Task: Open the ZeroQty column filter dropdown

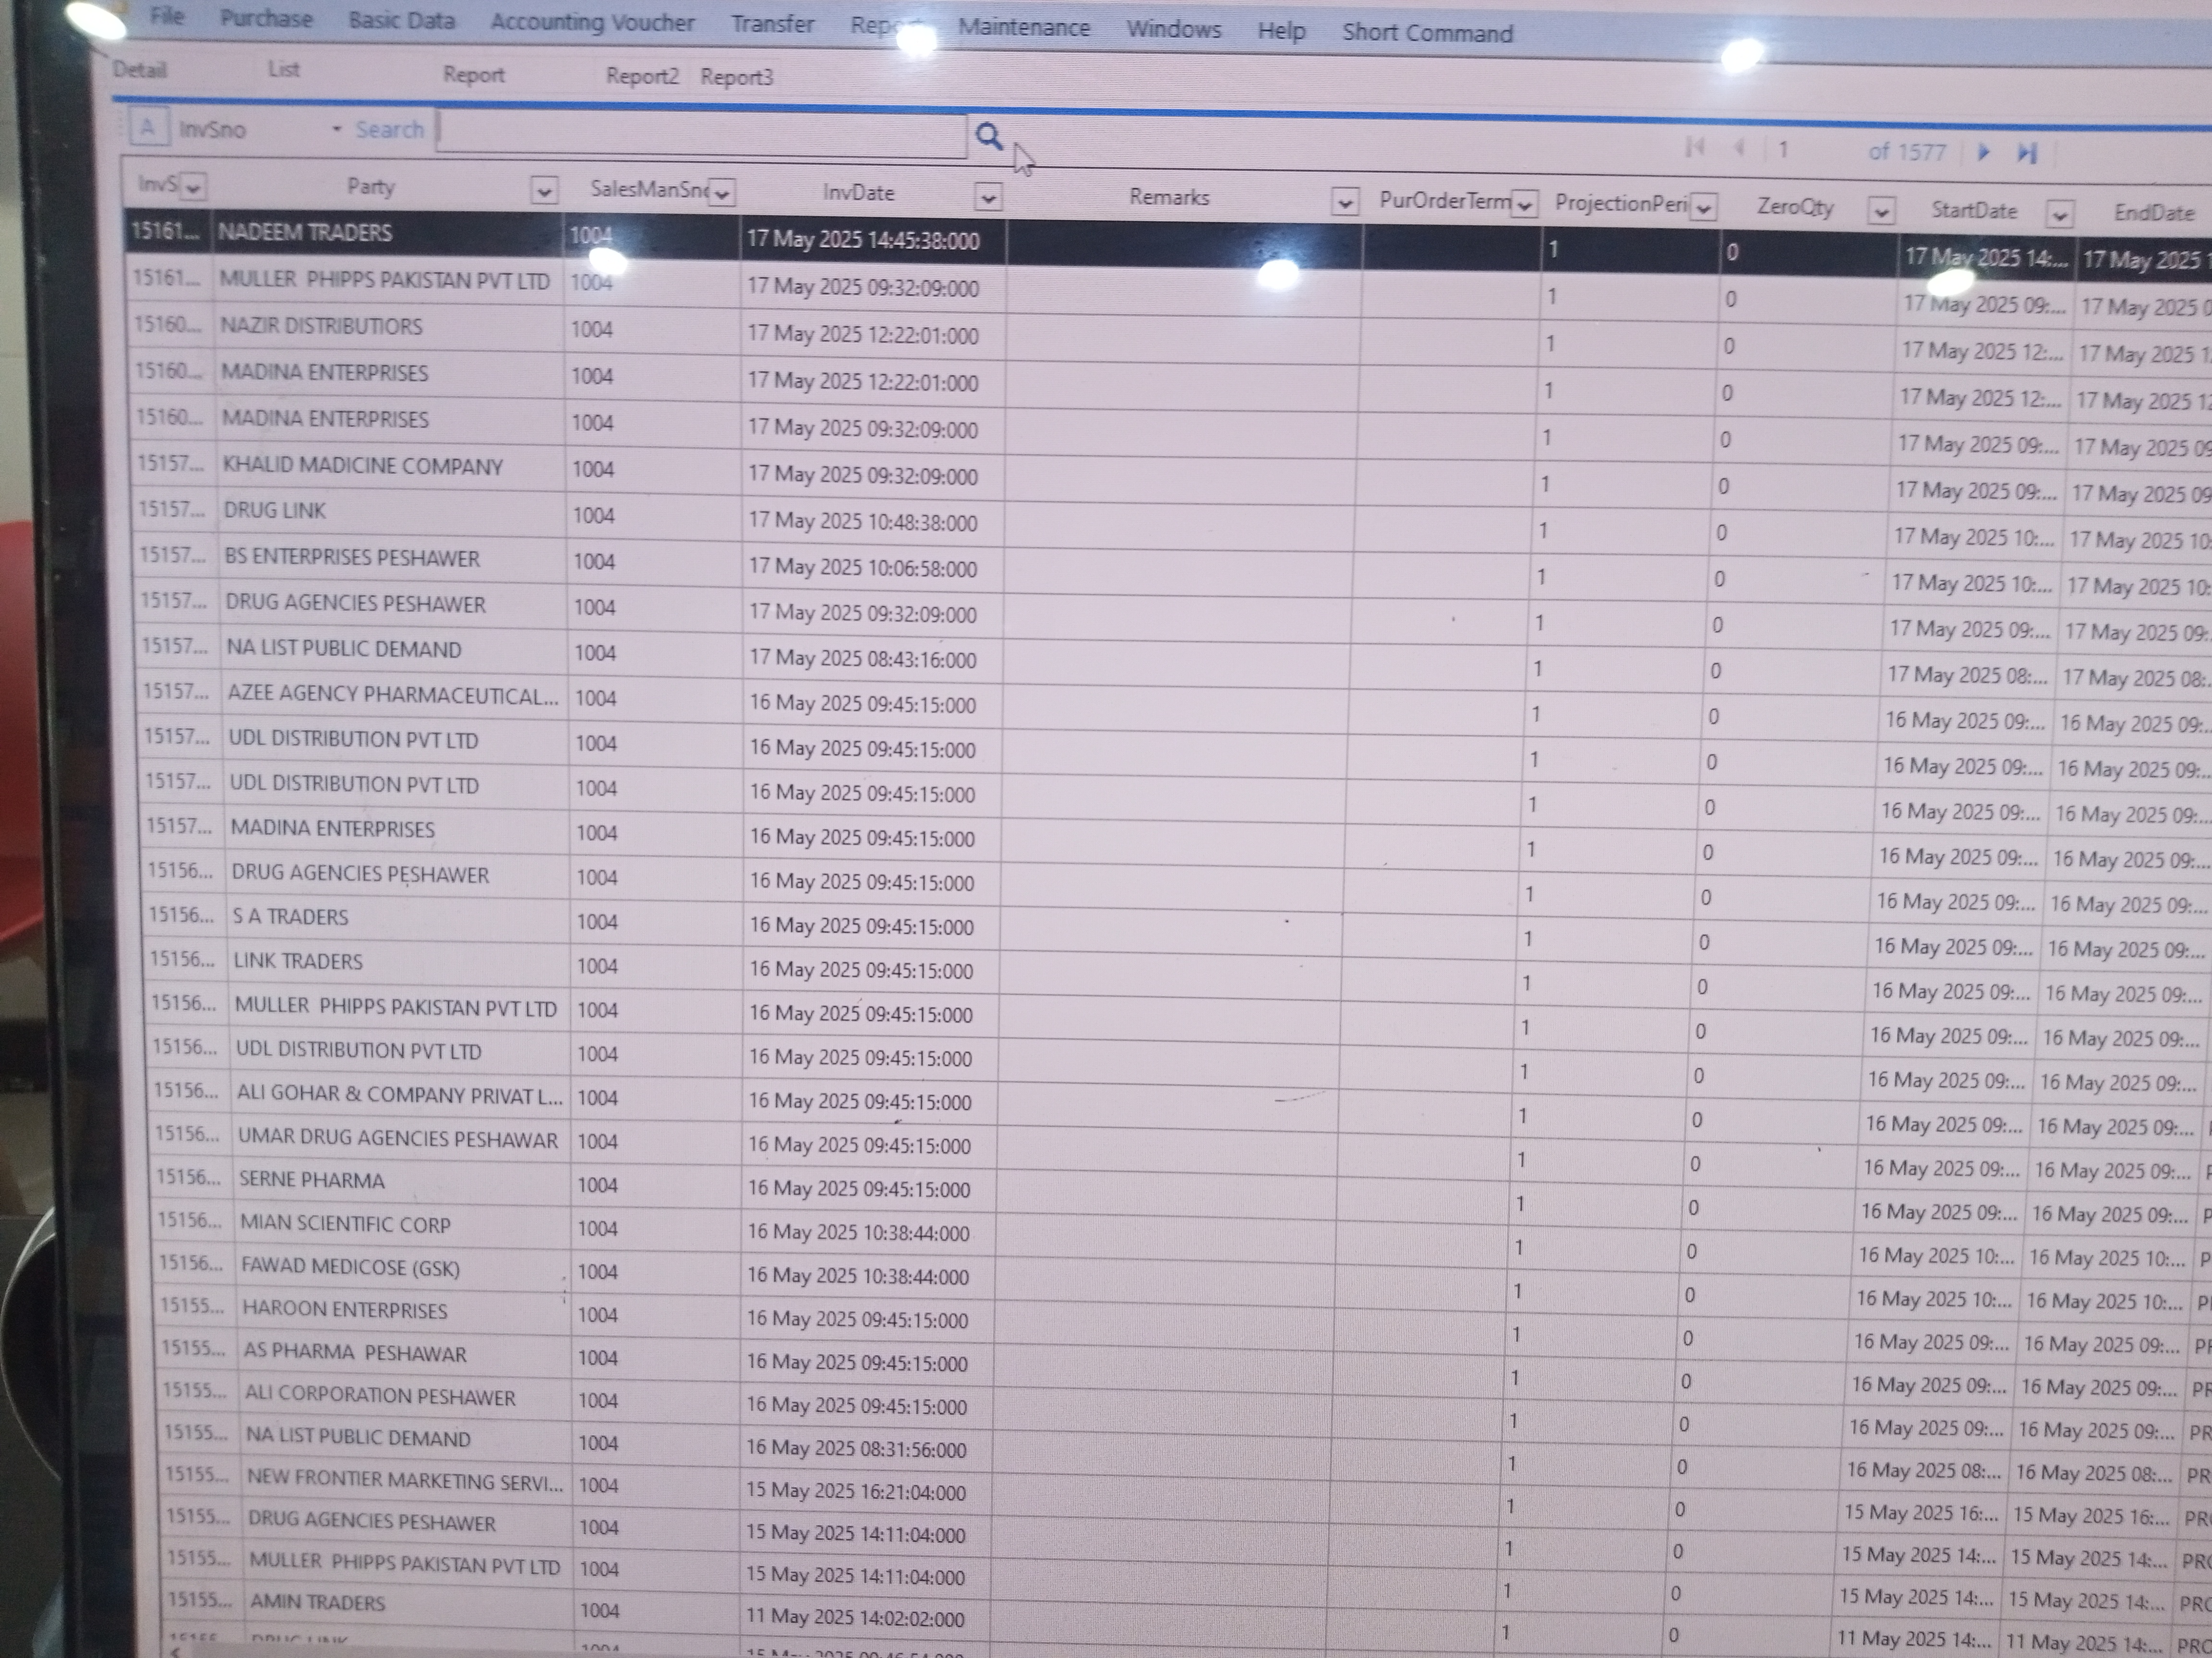Action: (x=1881, y=212)
